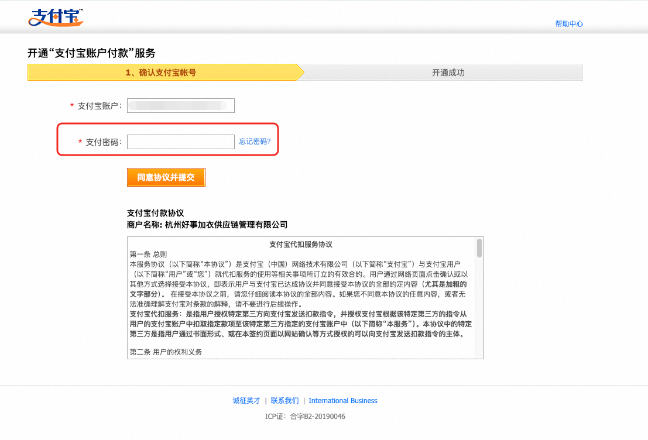Image resolution: width=648 pixels, height=440 pixels.
Task: Click the Alipay logo icon
Action: (x=56, y=17)
